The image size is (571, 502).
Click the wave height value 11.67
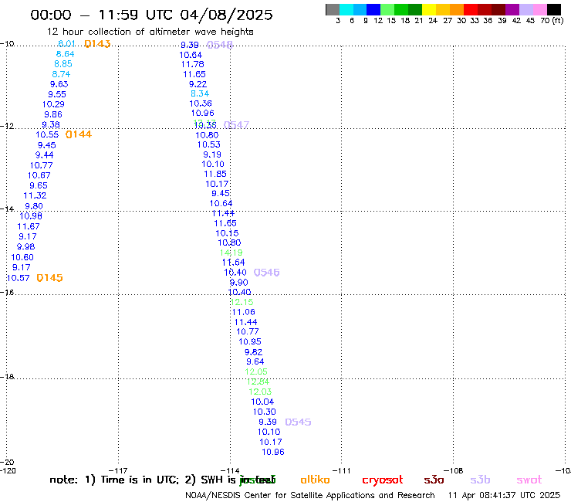(x=29, y=226)
